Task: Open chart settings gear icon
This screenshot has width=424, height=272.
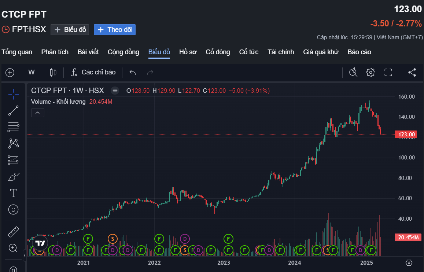Action: click(370, 72)
